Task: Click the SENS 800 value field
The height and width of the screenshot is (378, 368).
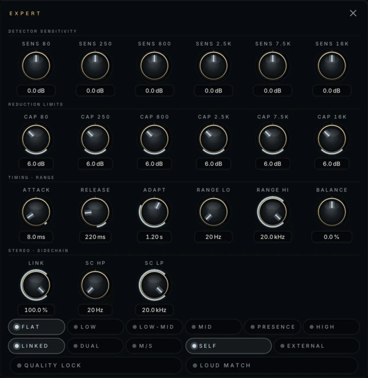Action: click(154, 91)
